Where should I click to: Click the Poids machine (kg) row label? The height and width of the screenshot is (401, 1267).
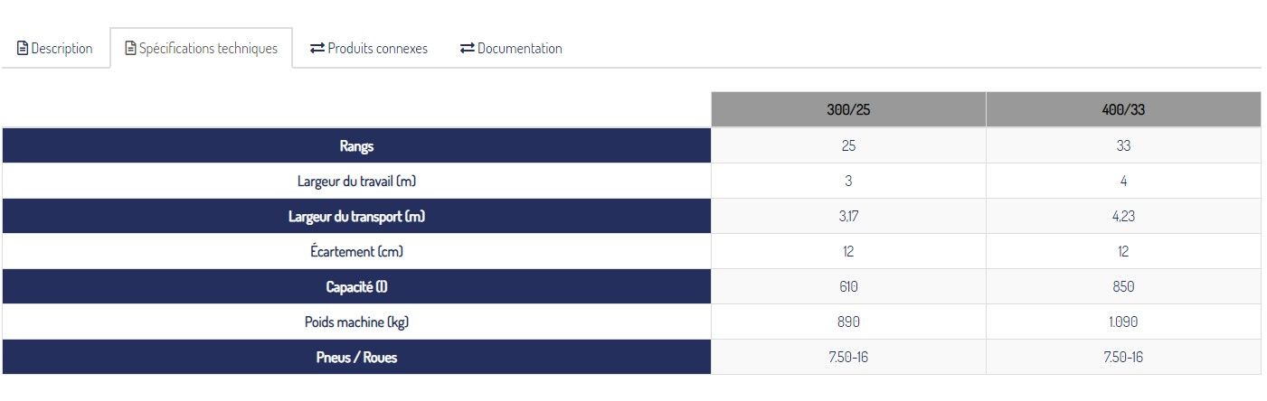pos(356,322)
